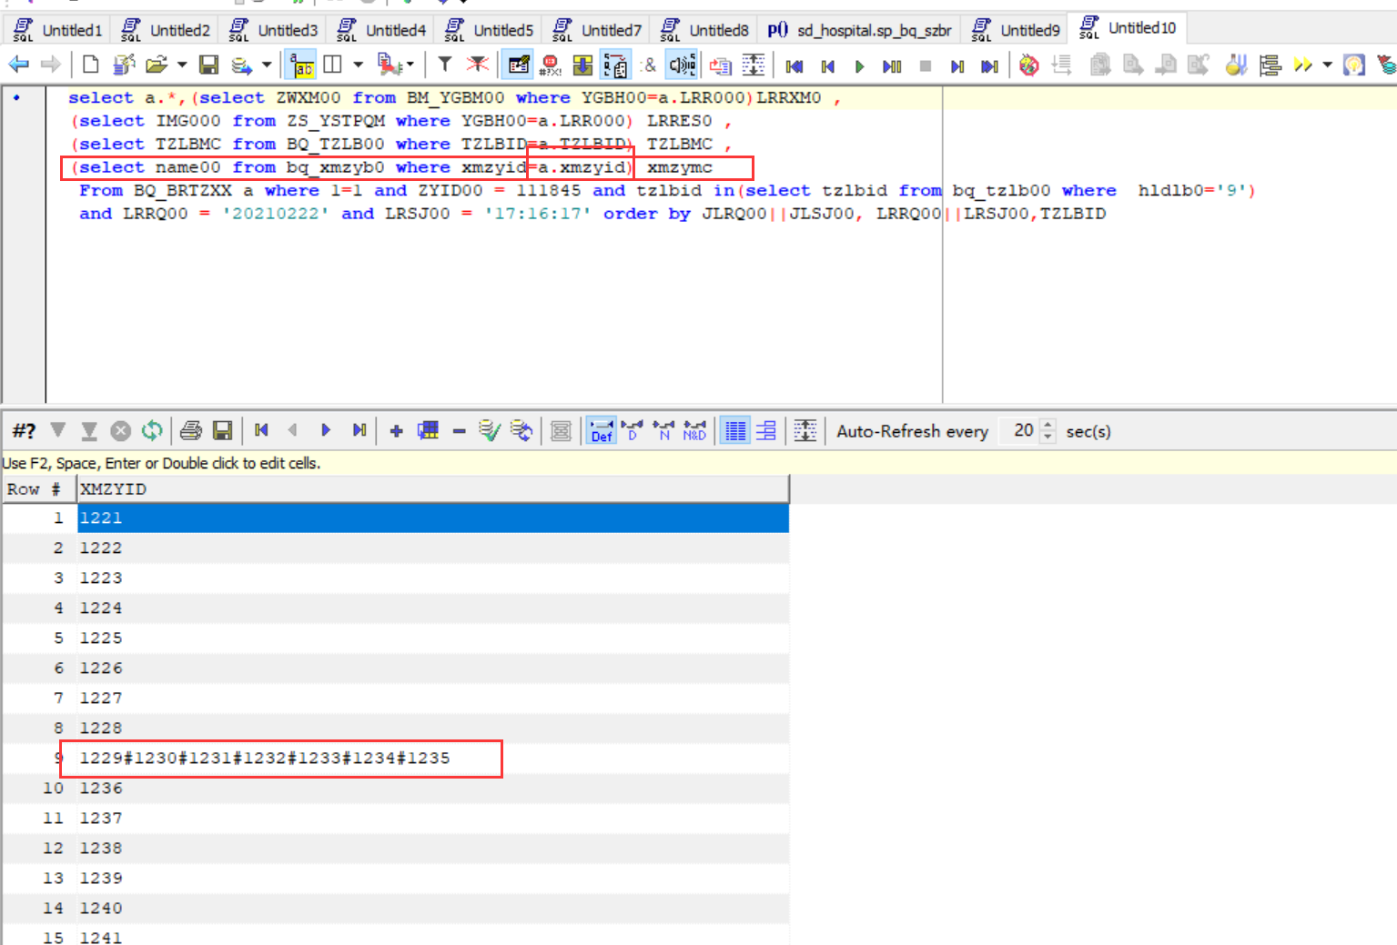Open the sd_hospital.sp_bq_szbr tab
The height and width of the screenshot is (945, 1397).
click(860, 30)
